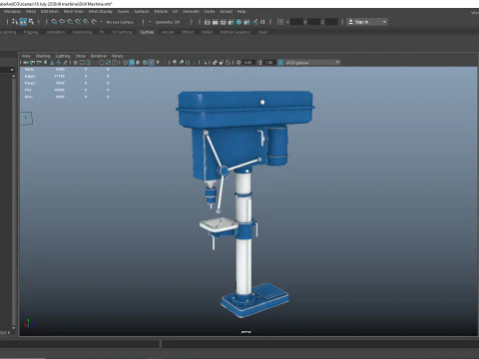Open the Light Editor icon
479x359 pixels.
pos(255,22)
